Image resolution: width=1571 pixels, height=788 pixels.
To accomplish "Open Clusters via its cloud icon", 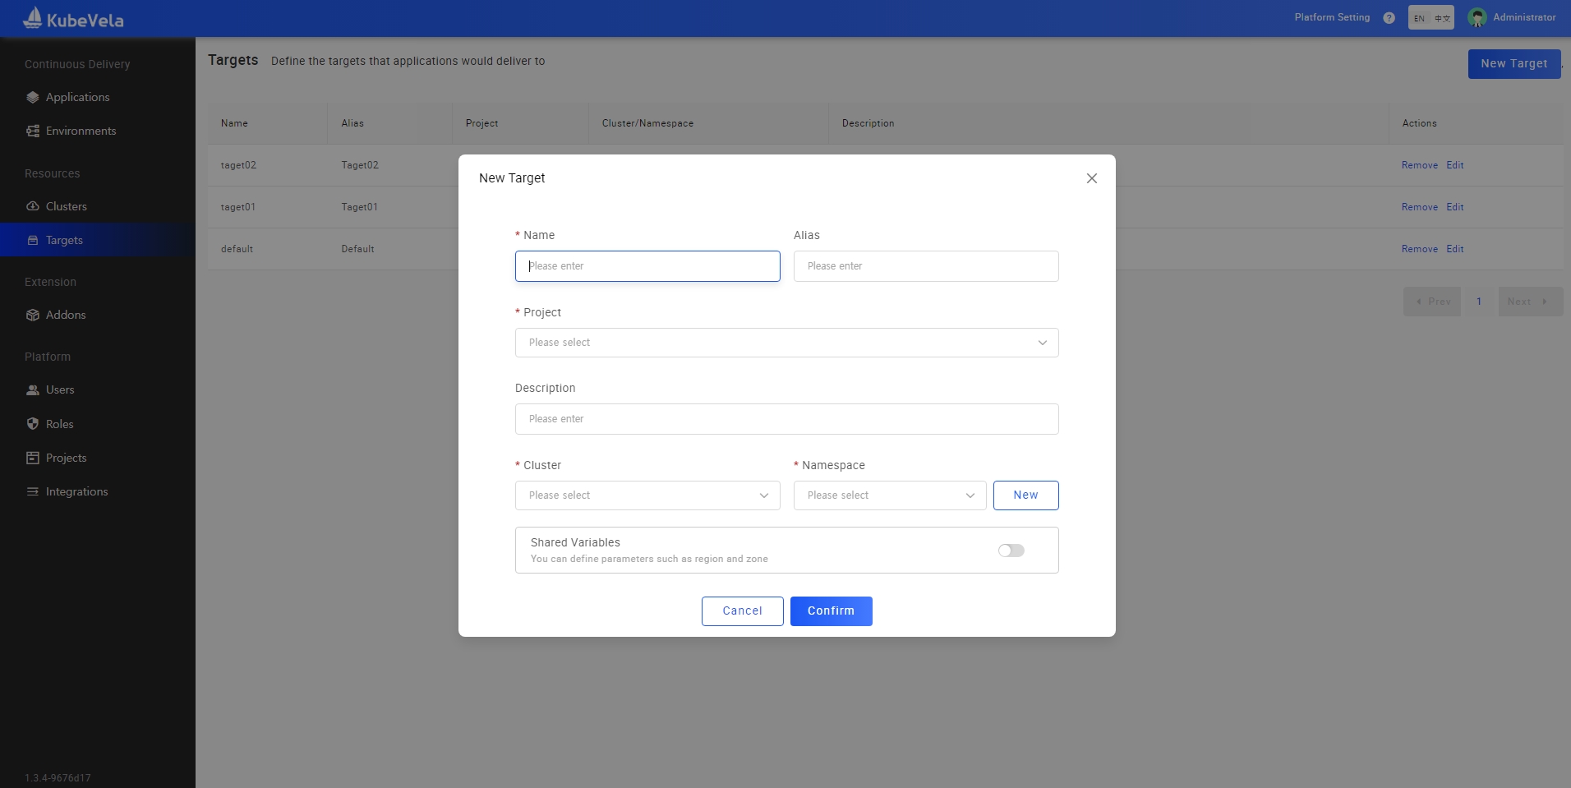I will click(x=33, y=206).
